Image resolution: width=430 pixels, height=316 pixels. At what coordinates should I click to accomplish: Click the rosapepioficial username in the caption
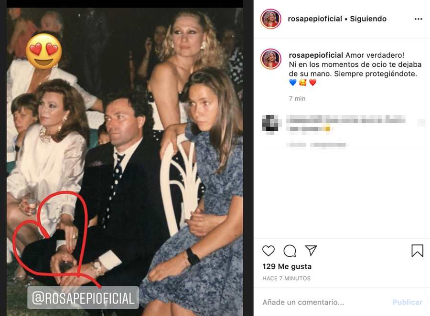[316, 55]
